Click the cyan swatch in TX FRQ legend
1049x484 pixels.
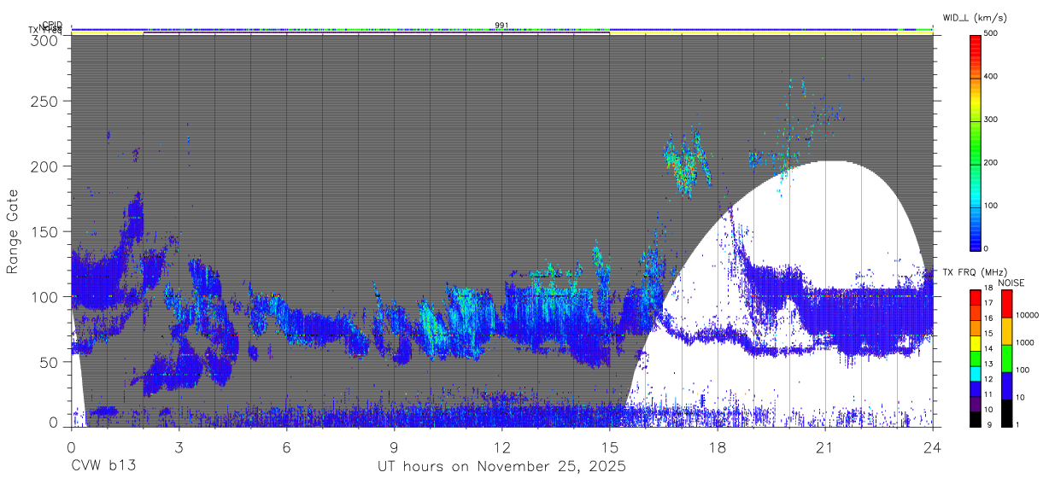976,374
